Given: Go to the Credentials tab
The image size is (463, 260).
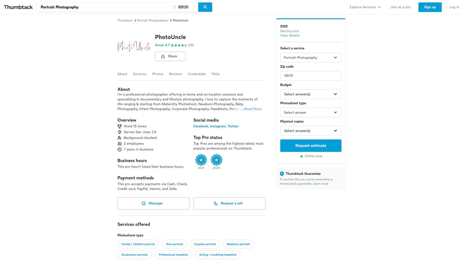Looking at the screenshot, I should (197, 74).
